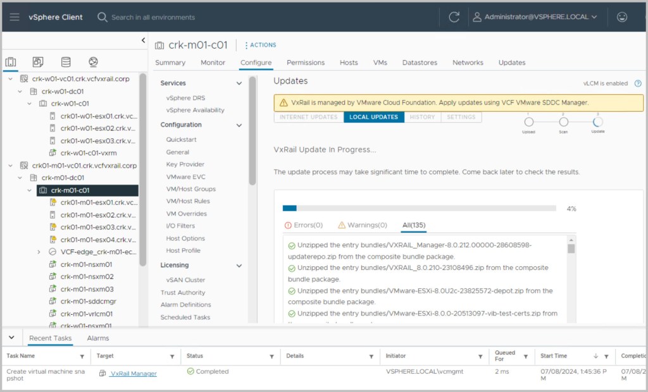Show All(135) log entries
The image size is (648, 392).
414,225
